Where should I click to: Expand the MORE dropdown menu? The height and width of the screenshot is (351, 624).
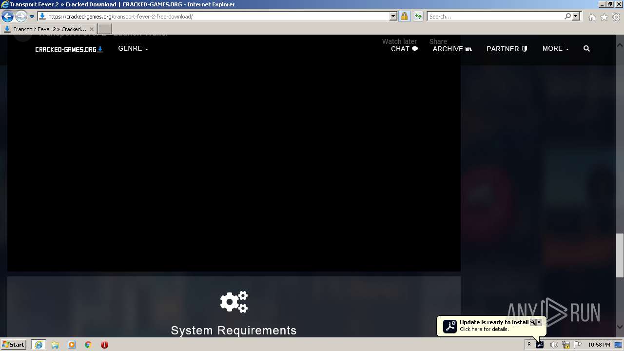[556, 49]
